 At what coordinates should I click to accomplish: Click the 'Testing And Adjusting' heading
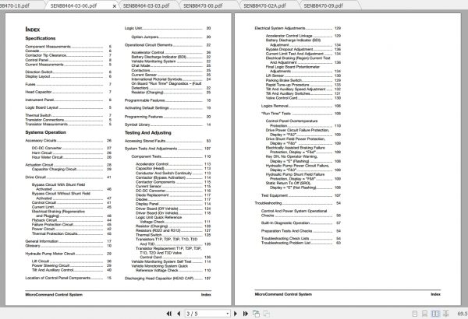click(x=148, y=133)
